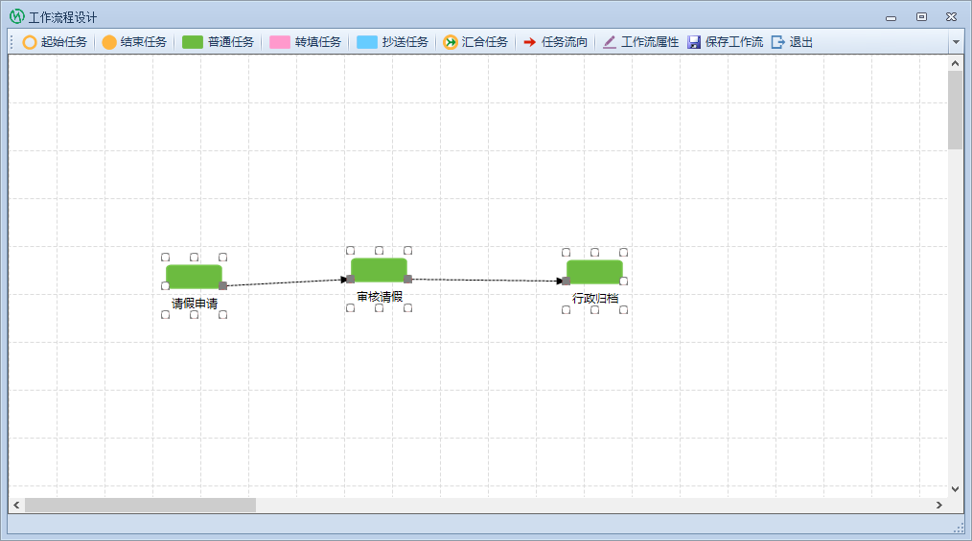Viewport: 972px width, 541px height.
Task: Select the 请假申请 task node
Action: (194, 277)
